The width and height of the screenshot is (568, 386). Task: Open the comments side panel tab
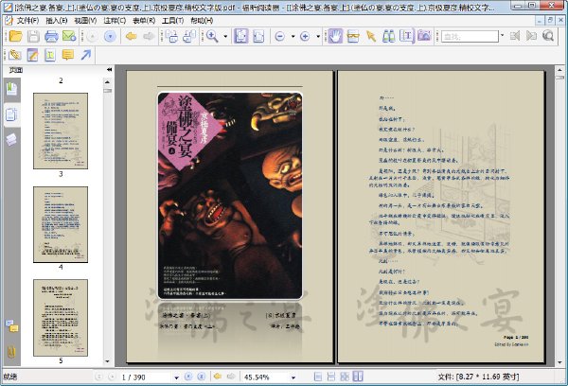coord(12,325)
